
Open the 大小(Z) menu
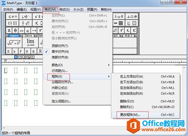(78, 10)
